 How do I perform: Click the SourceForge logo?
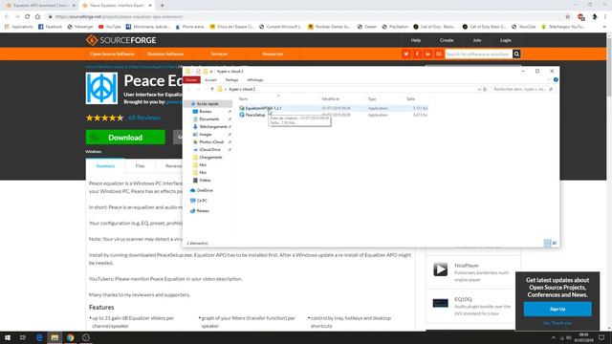121,40
